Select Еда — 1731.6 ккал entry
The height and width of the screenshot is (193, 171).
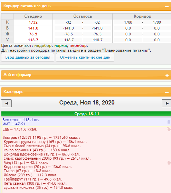(20, 129)
